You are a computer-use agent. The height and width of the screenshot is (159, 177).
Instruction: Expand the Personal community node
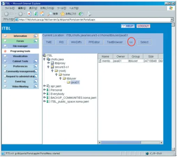click(x=45, y=90)
